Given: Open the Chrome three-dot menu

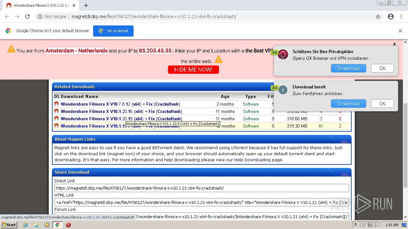Looking at the screenshot, I should 401,17.
